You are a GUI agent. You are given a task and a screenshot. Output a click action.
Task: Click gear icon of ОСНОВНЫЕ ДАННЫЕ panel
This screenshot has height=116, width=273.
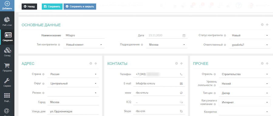click(x=262, y=25)
